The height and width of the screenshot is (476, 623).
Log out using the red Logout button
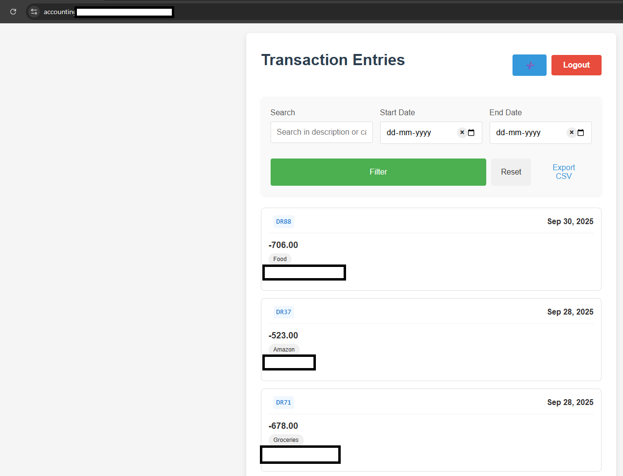576,65
